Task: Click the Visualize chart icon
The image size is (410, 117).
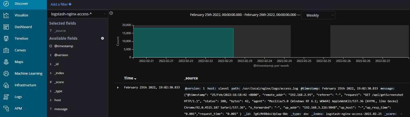Action: click(6, 15)
